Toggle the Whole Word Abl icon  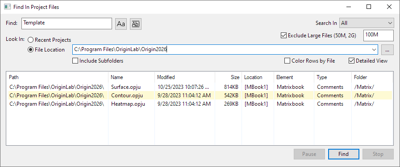click(x=136, y=24)
